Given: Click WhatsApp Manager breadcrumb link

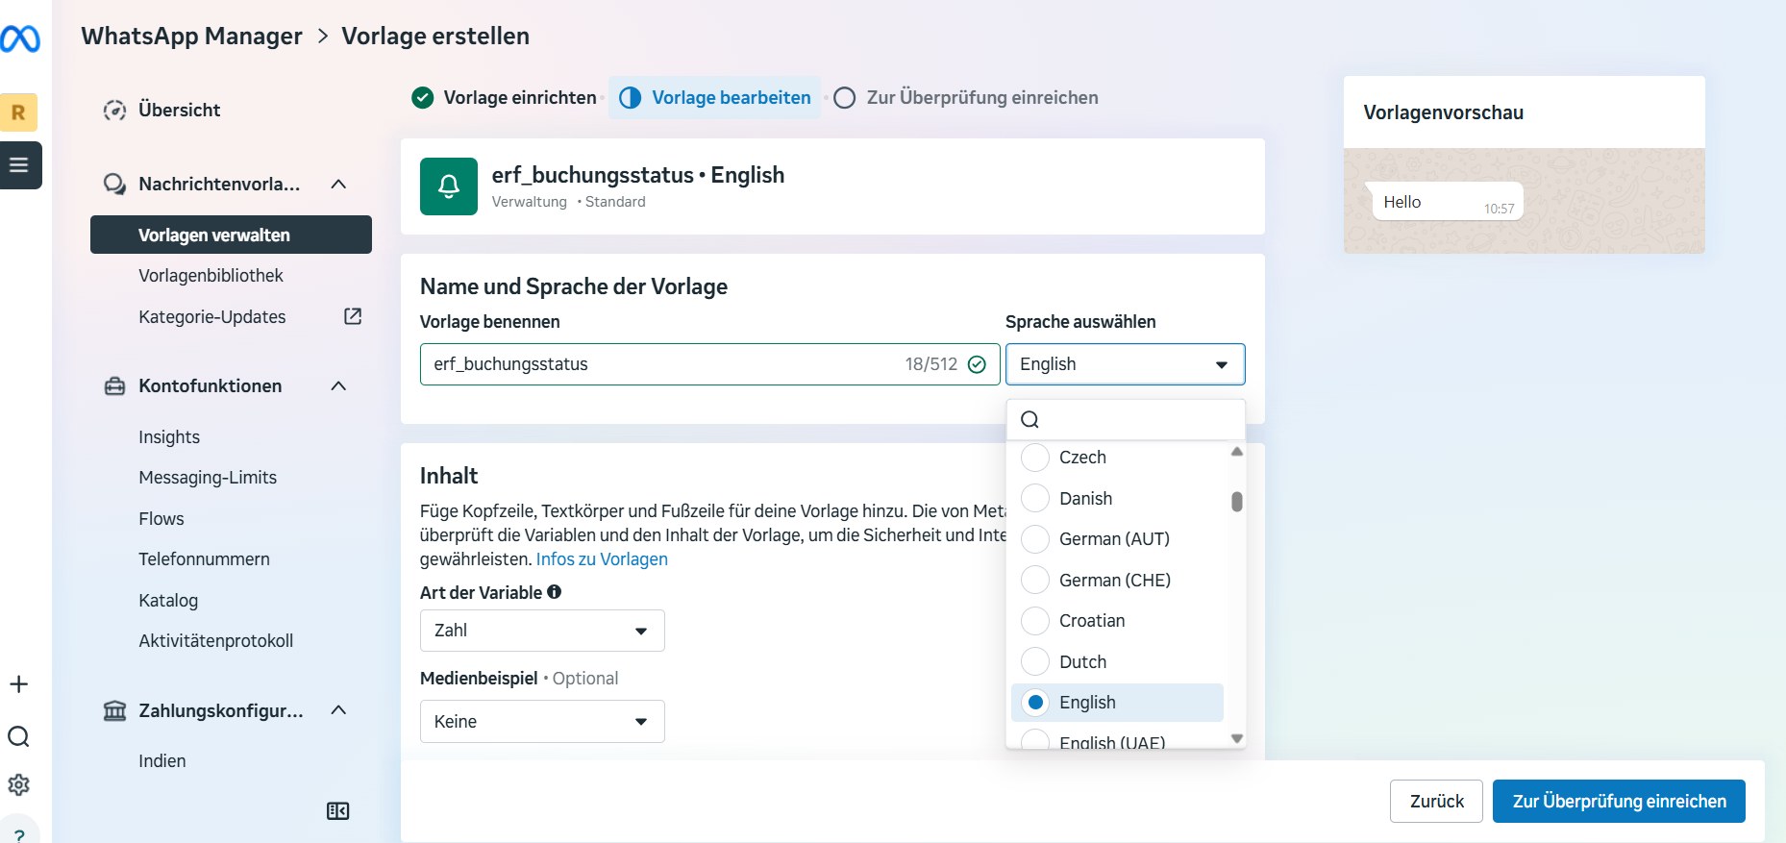Looking at the screenshot, I should point(191,37).
